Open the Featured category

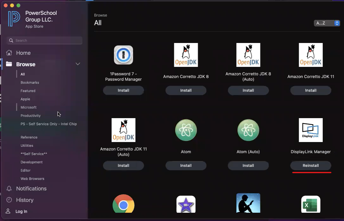coord(28,91)
